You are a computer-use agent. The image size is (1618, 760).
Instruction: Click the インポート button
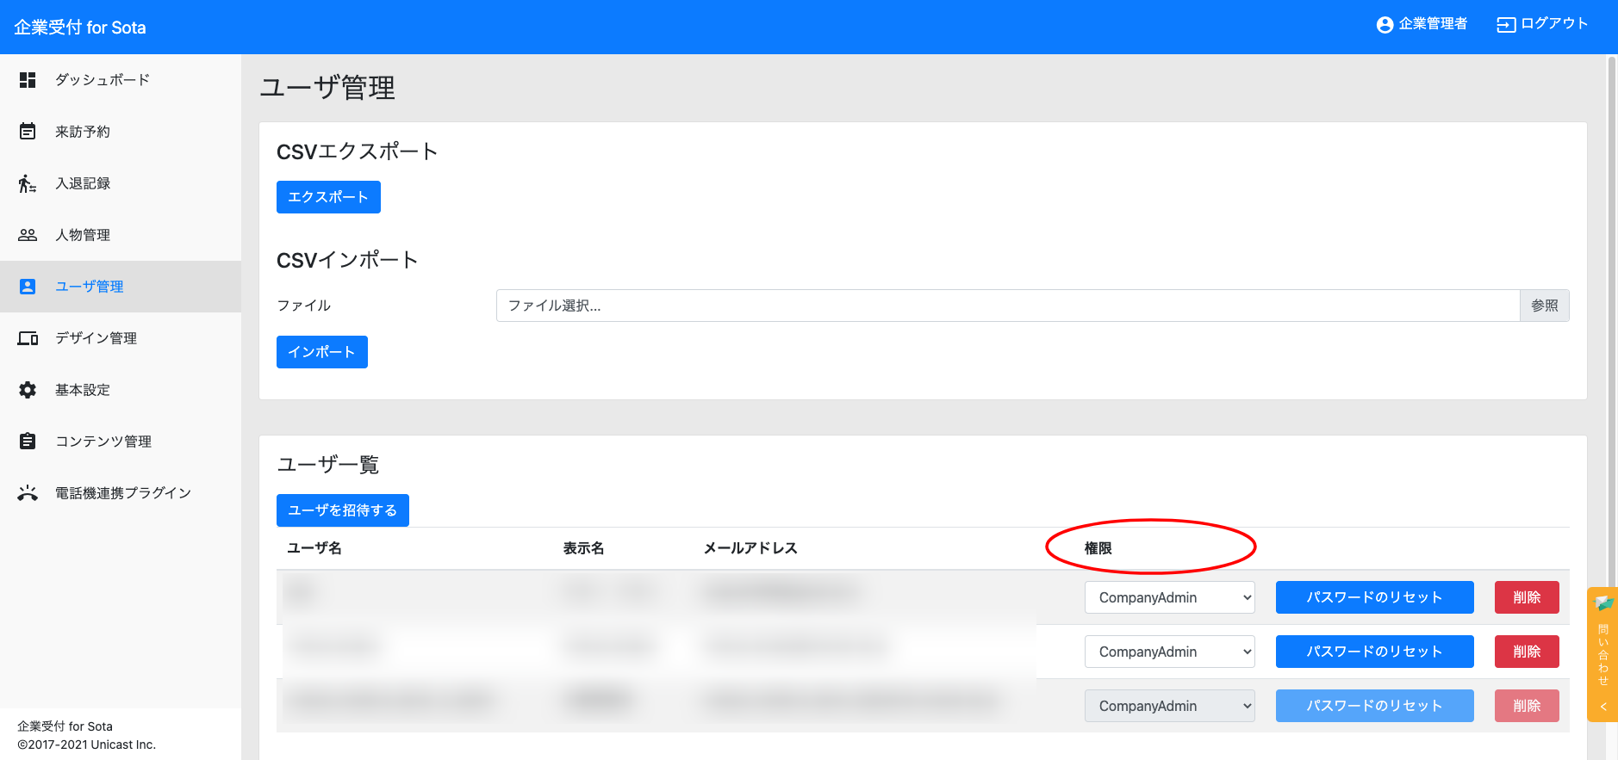click(x=322, y=352)
